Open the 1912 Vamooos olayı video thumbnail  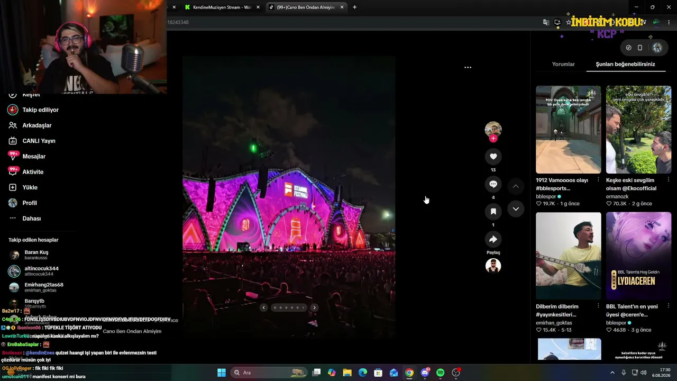[569, 130]
